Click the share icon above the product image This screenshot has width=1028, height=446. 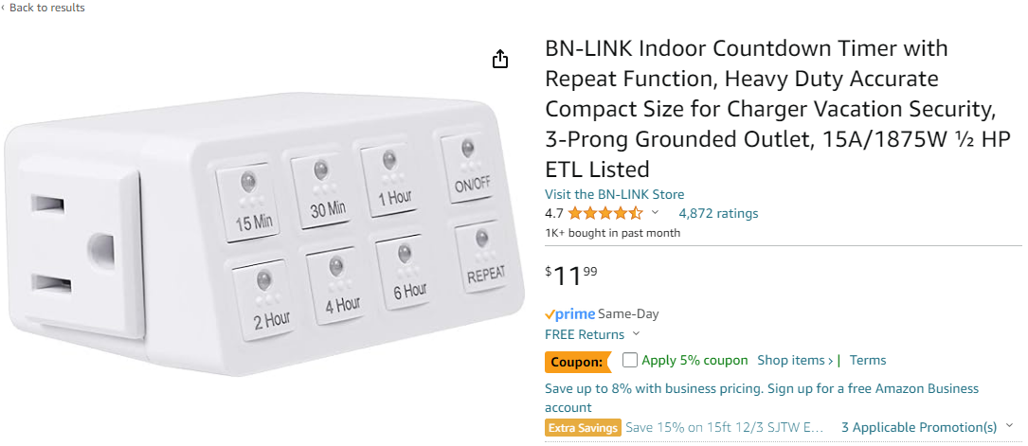click(x=500, y=60)
